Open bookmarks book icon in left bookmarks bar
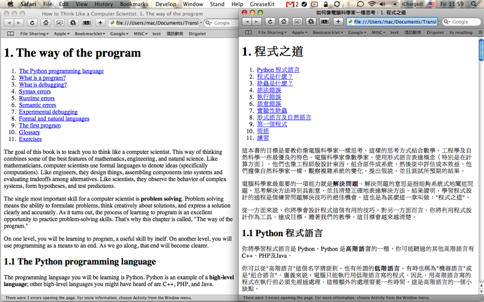 [x=10, y=33]
